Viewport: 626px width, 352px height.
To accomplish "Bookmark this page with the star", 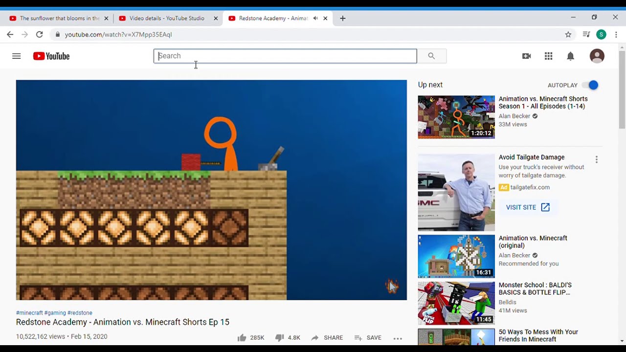I will (568, 34).
